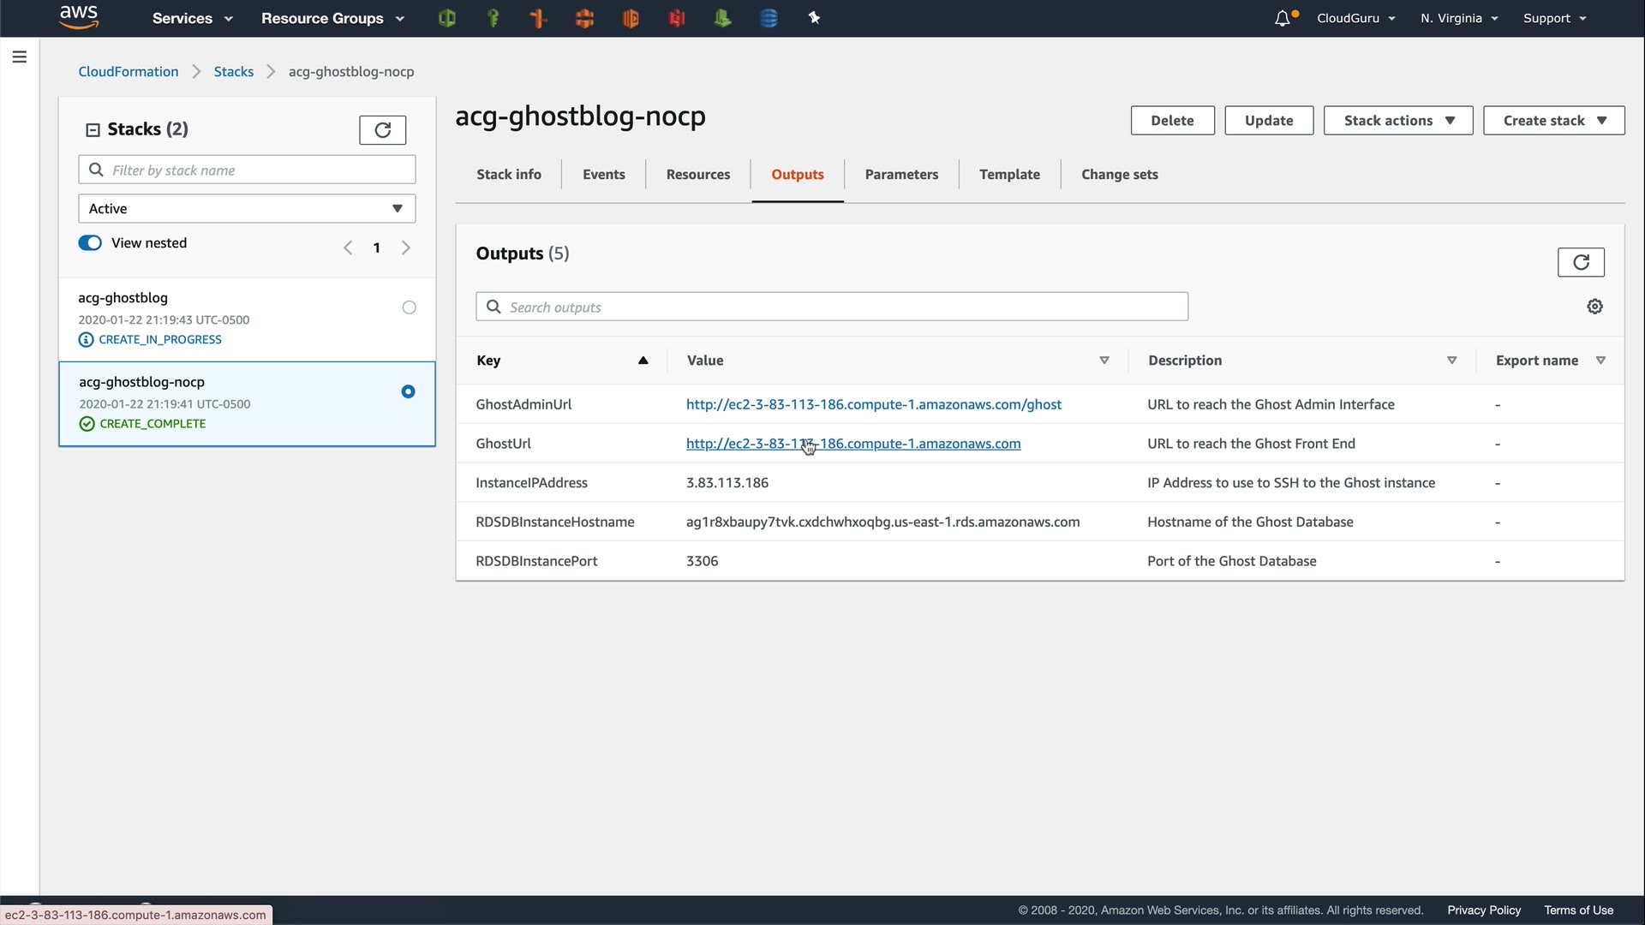1645x925 pixels.
Task: Refresh the outputs table
Action: coord(1580,262)
